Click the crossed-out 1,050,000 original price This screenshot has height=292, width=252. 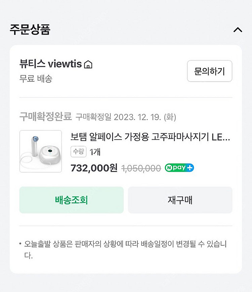pos(141,168)
